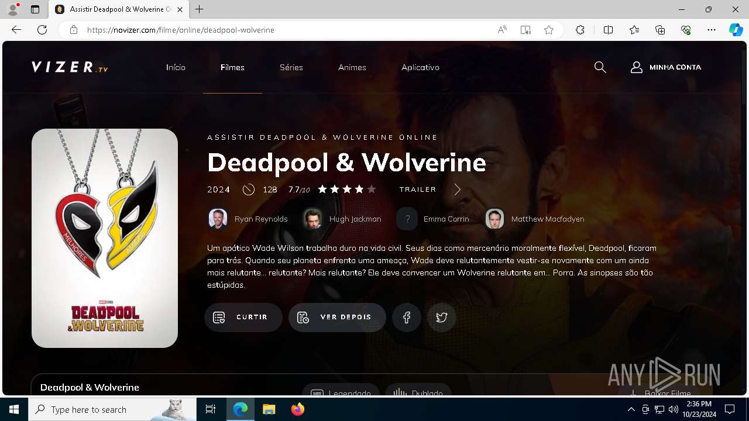Close the Deadpool & Wolverine tab
The width and height of the screenshot is (749, 421).
click(x=180, y=9)
